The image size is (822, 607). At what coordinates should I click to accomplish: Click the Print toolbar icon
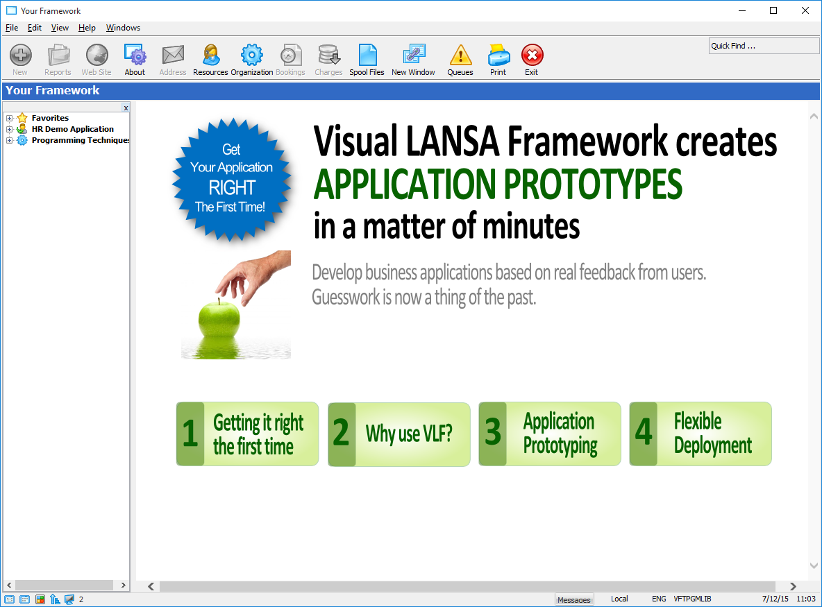point(498,55)
